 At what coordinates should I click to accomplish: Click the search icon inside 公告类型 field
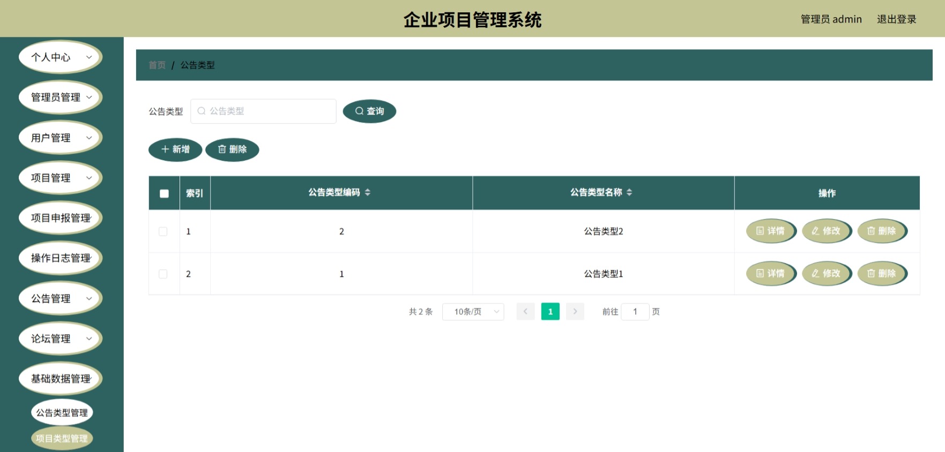point(202,111)
